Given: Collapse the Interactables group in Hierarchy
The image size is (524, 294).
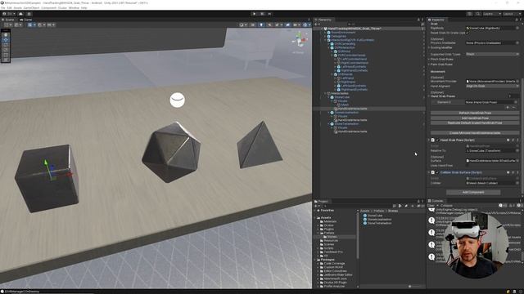Looking at the screenshot, I should pyautogui.click(x=326, y=94).
